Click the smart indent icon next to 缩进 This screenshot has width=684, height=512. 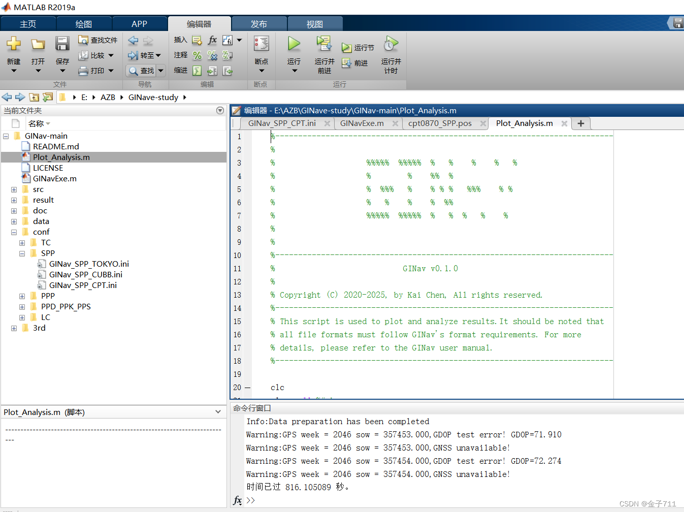coord(197,71)
